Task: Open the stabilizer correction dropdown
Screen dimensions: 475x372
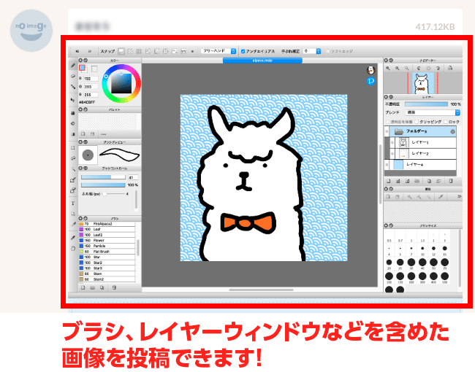Action: click(312, 51)
